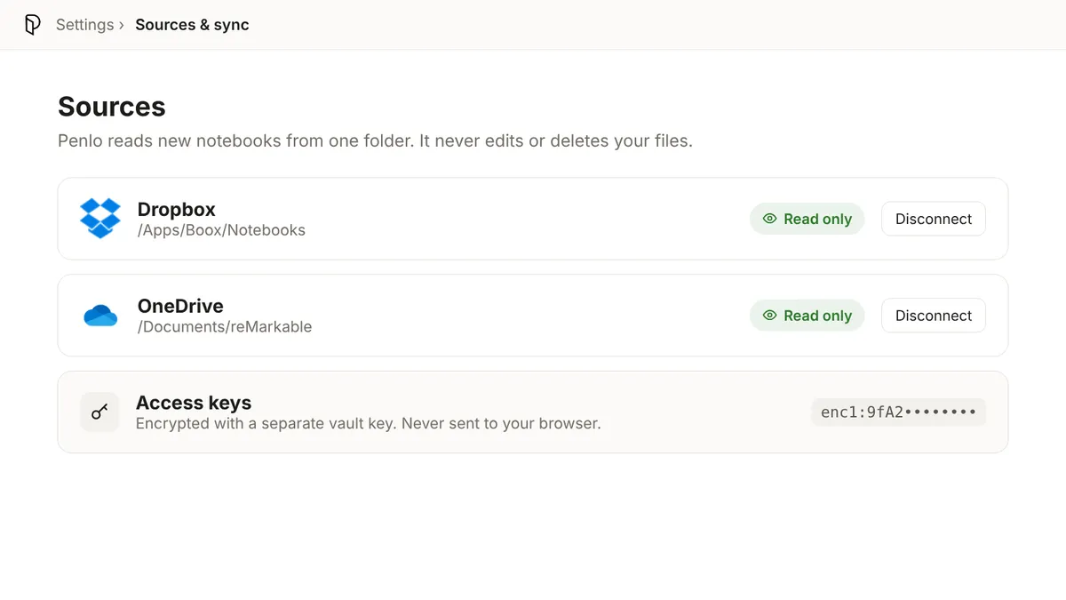Click the OneDrive cloud icon
This screenshot has height=600, width=1066.
(x=100, y=316)
